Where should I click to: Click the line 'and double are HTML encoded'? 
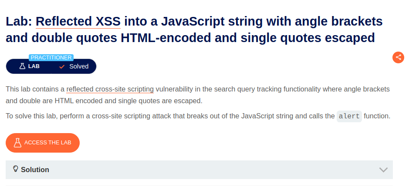(104, 101)
